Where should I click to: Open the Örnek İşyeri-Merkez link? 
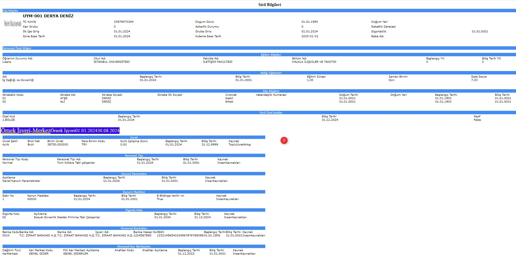26,130
